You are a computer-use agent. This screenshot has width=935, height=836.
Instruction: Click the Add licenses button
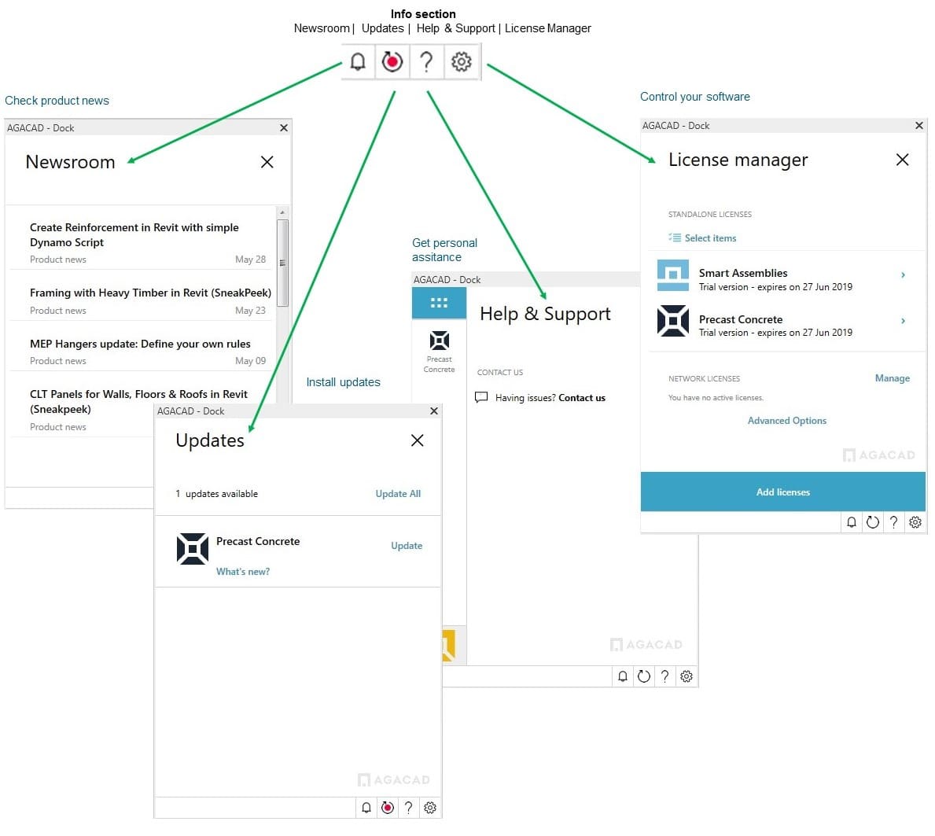[x=783, y=492]
